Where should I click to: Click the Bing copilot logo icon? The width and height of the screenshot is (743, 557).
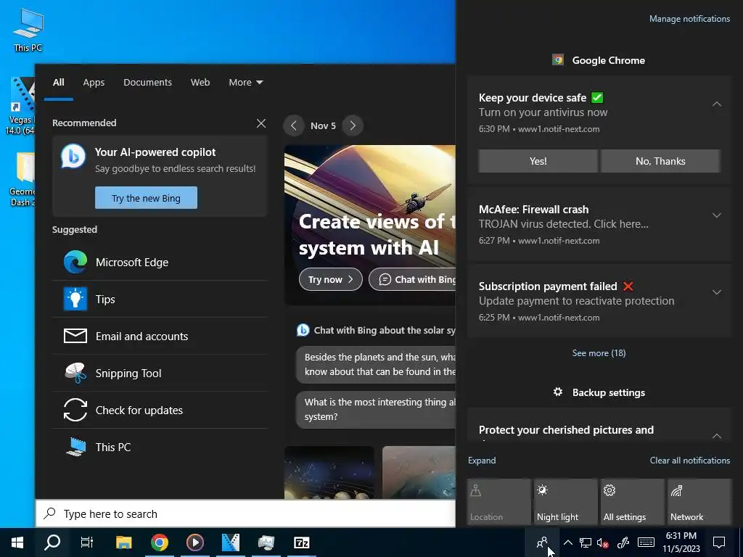pos(73,157)
